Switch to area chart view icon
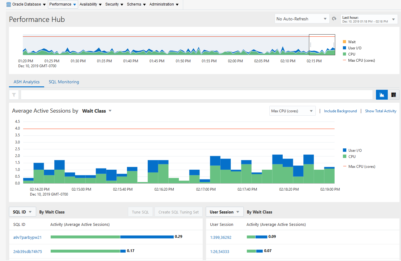 (382, 95)
